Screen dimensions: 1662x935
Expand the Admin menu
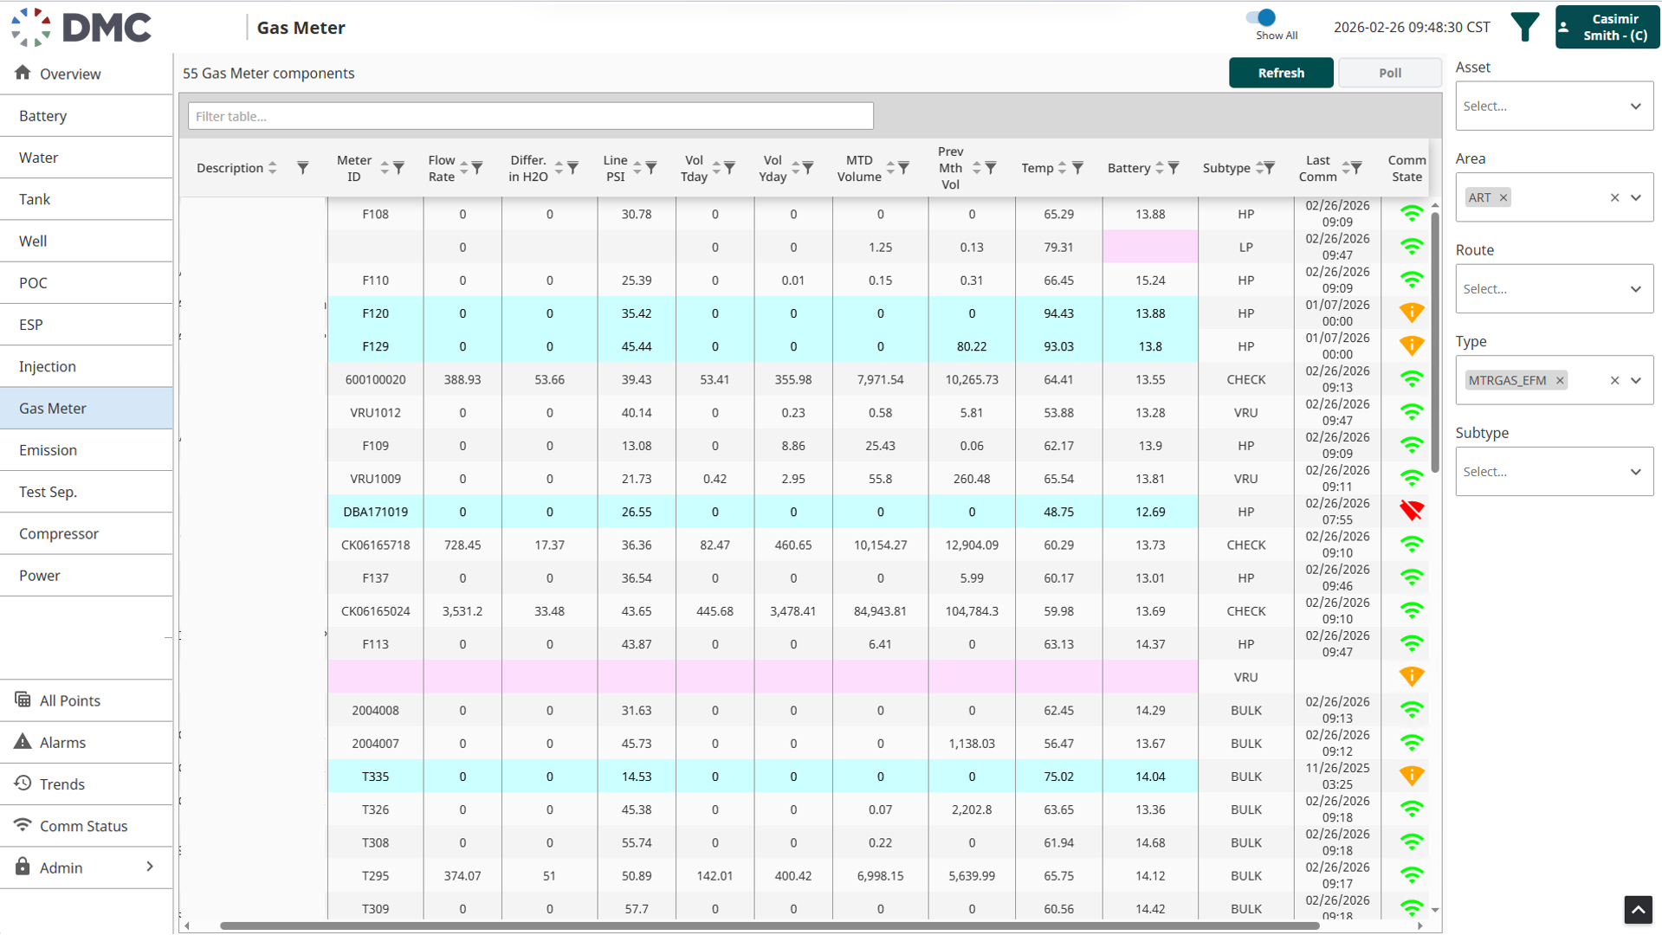pos(87,867)
